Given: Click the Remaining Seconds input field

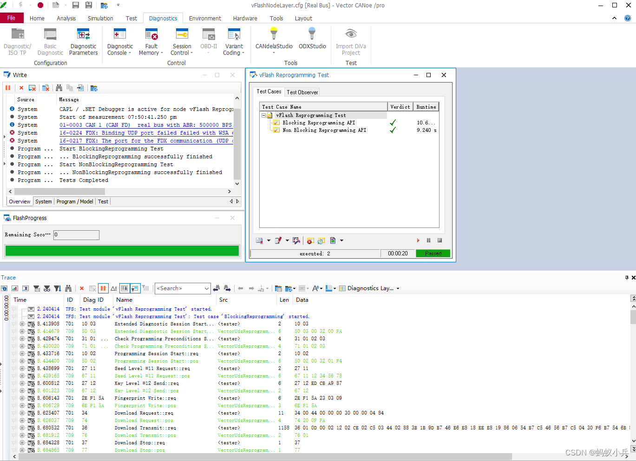Looking at the screenshot, I should (x=76, y=235).
